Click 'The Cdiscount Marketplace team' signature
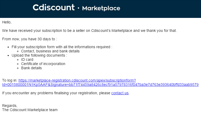The width and height of the screenshot is (201, 114). click(30, 110)
